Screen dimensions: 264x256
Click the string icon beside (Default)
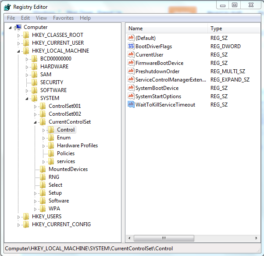point(131,38)
